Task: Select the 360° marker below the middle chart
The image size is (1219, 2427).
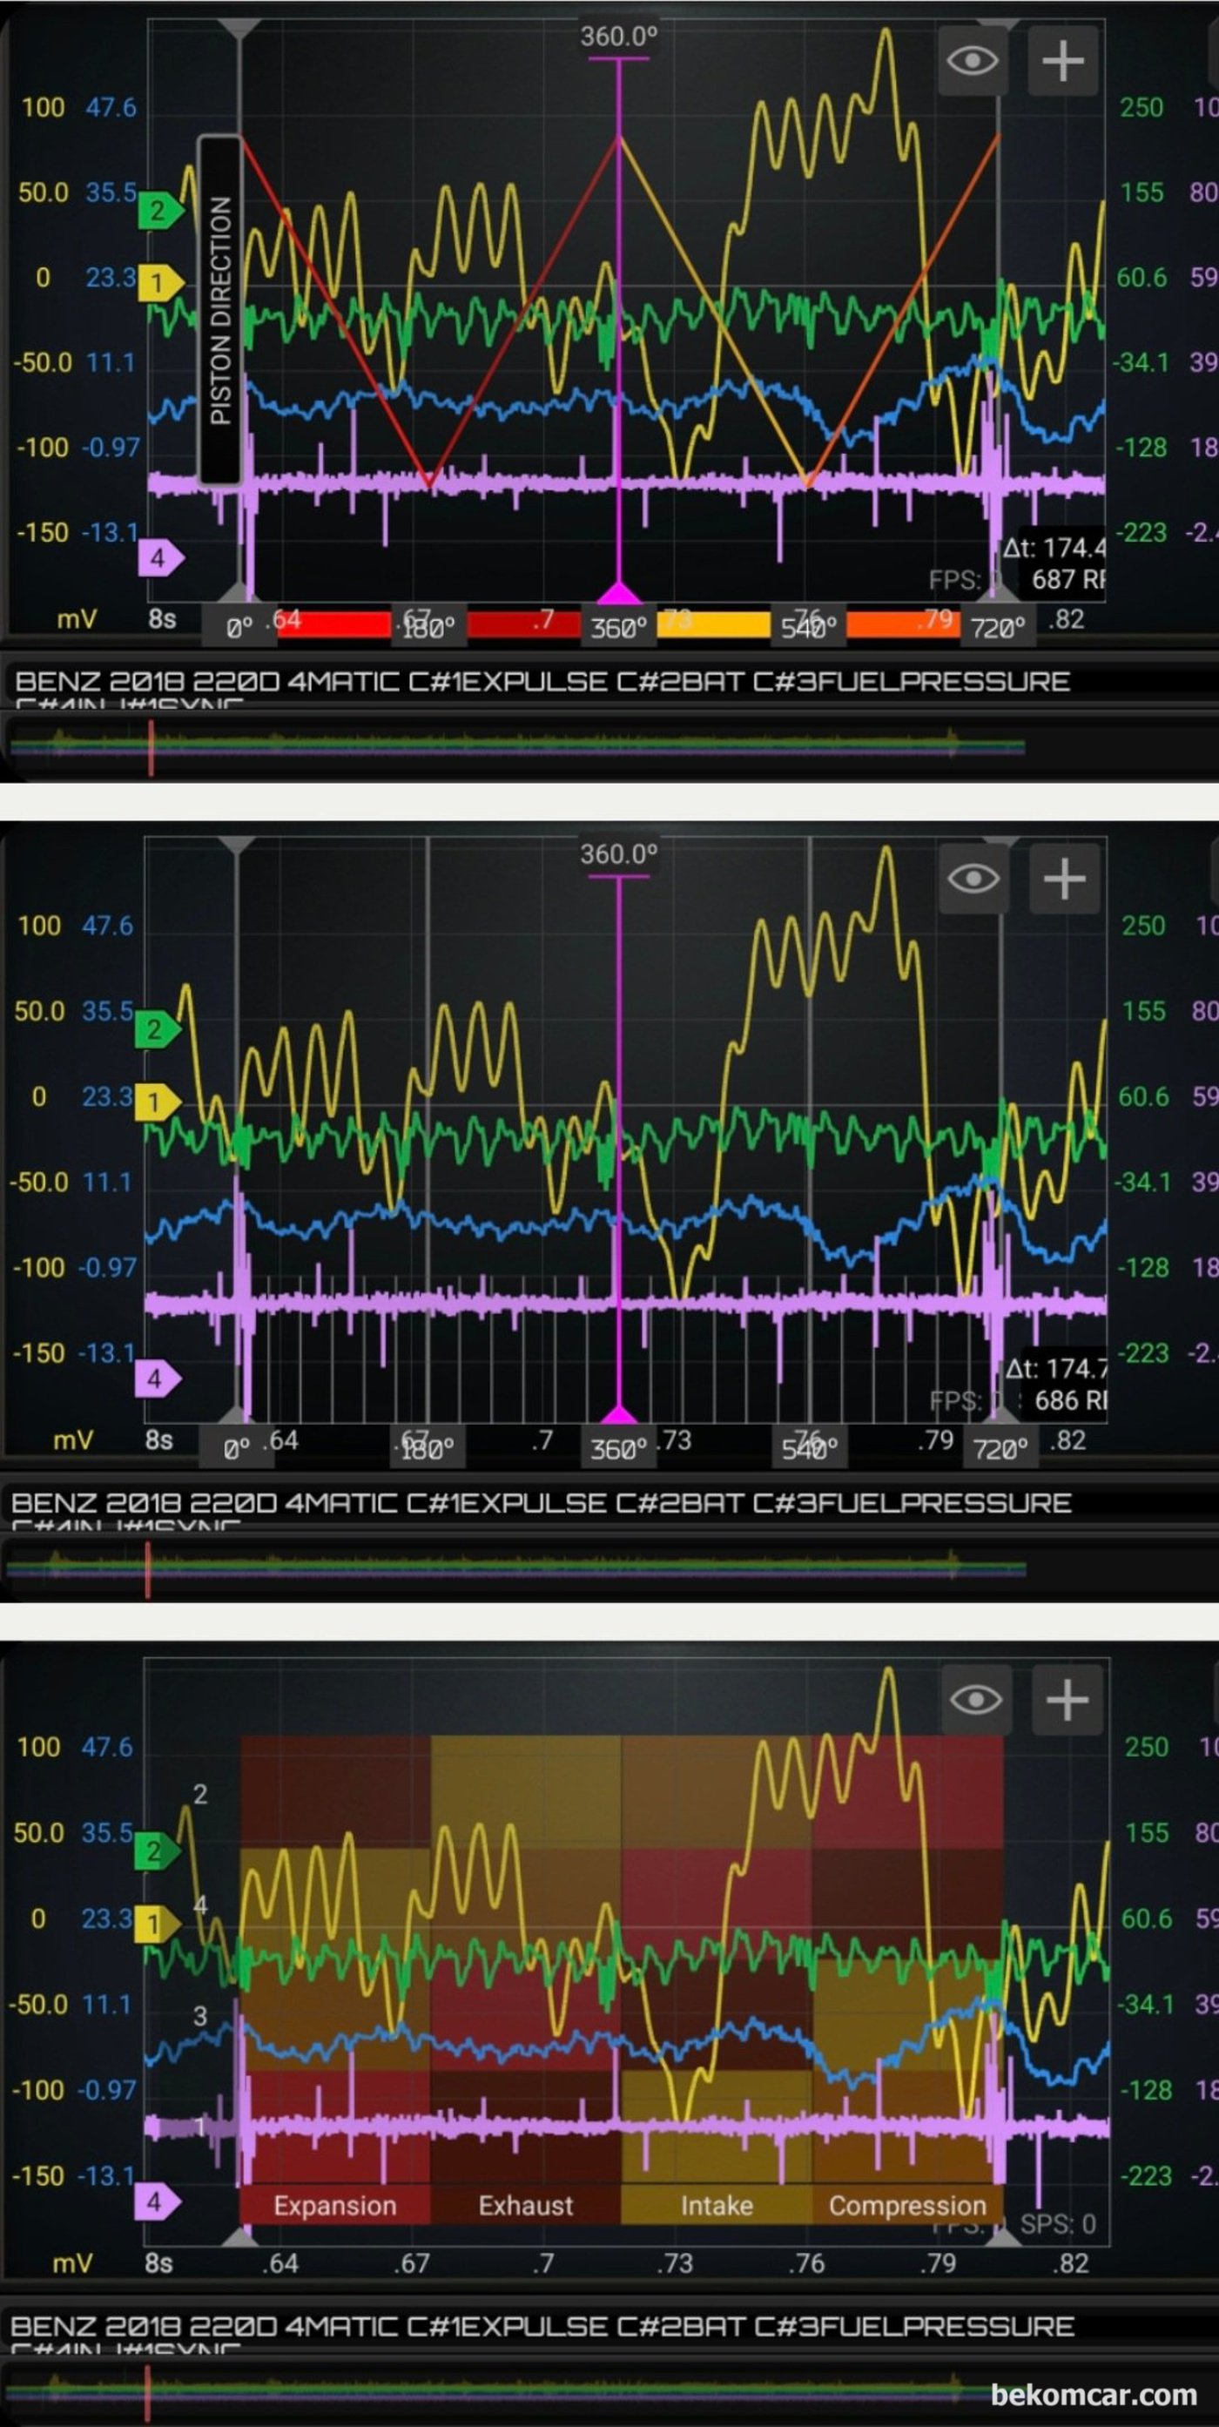Action: pos(618,1449)
